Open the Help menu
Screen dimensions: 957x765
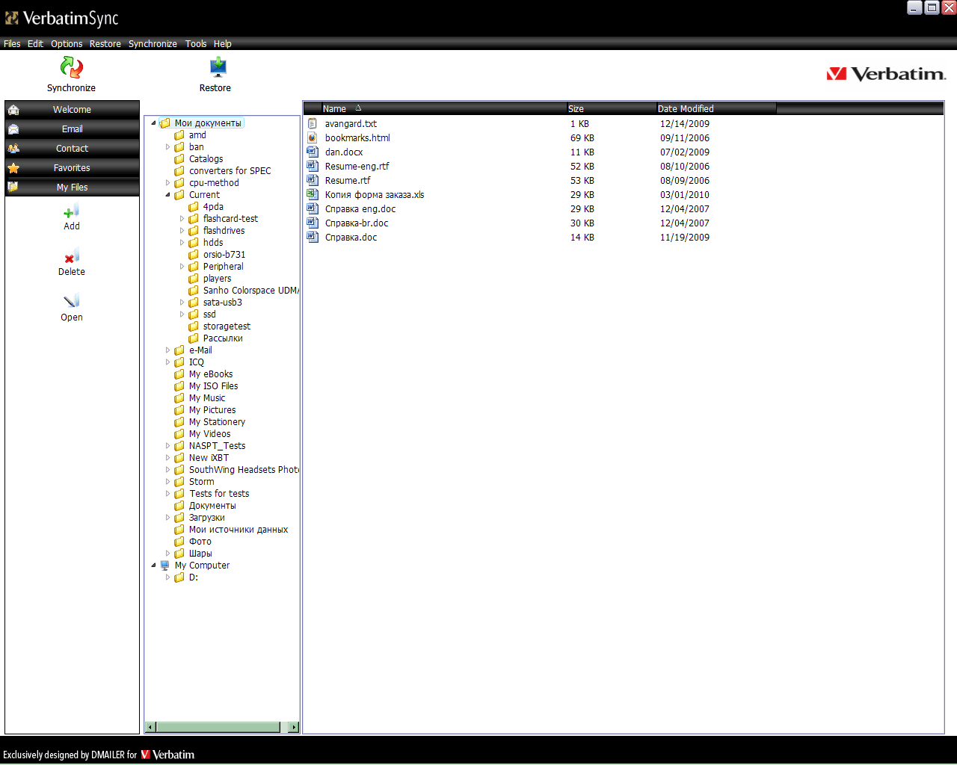click(x=223, y=44)
